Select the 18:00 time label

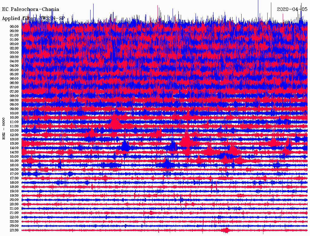(x=14, y=182)
